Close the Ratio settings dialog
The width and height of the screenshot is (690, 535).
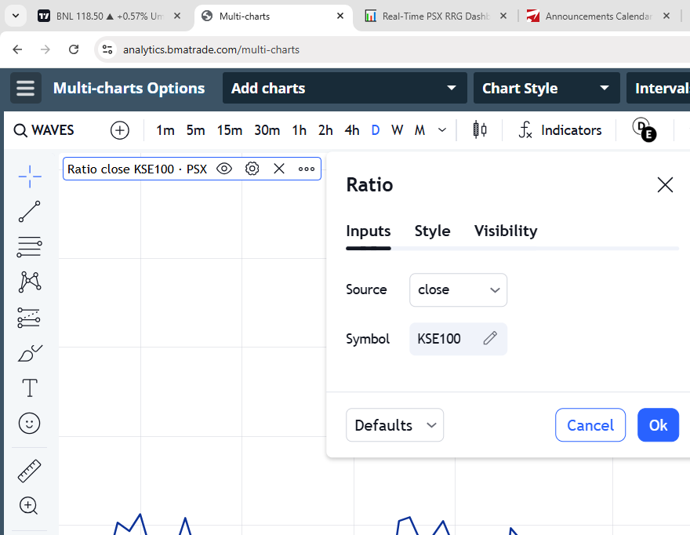tap(665, 184)
